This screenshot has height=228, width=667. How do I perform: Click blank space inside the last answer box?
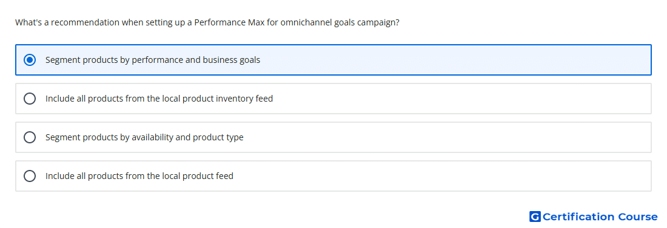(447, 176)
